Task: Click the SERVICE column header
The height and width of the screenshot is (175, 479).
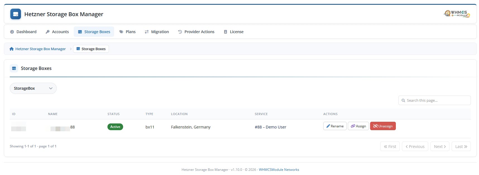Action: (x=261, y=114)
